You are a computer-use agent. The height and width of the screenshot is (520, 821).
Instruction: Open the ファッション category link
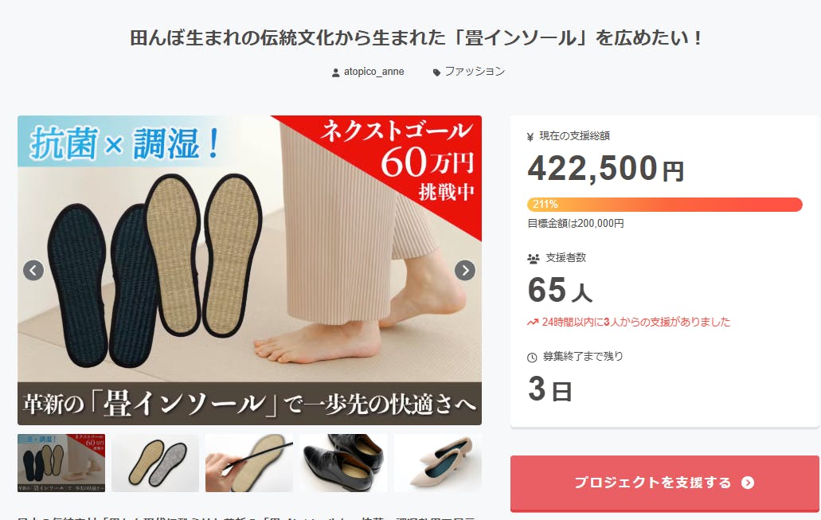coord(475,71)
